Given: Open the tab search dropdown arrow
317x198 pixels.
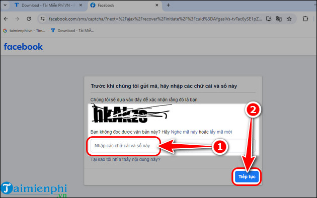Looking at the screenshot, I should point(5,5).
